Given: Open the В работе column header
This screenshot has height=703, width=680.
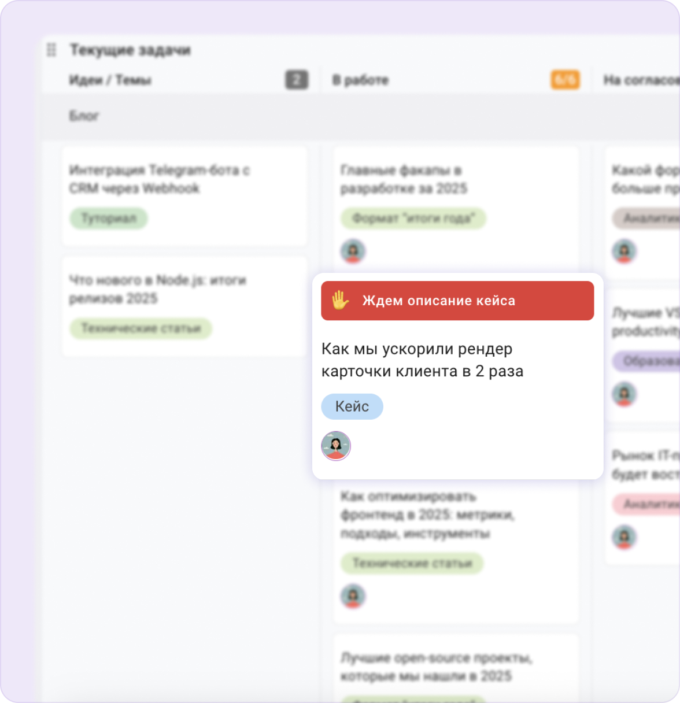Looking at the screenshot, I should point(360,80).
